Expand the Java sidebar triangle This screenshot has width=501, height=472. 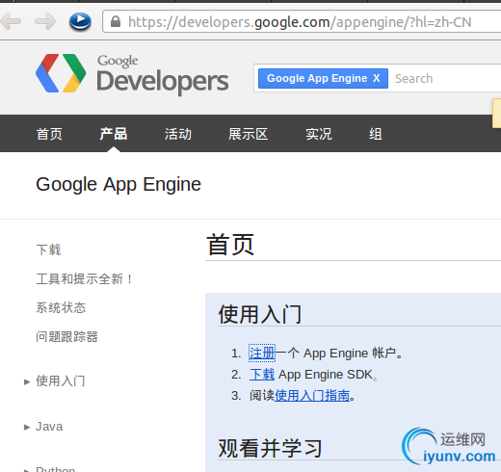[x=27, y=427]
